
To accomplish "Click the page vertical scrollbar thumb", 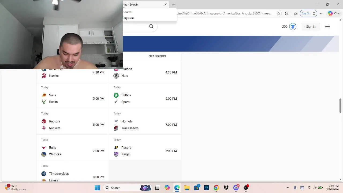I will point(341,106).
